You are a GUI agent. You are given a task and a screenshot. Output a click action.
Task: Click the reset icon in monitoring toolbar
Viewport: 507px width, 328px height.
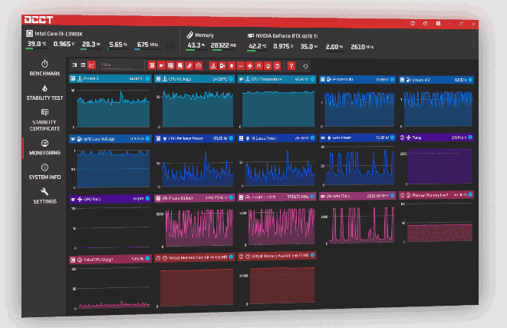[x=305, y=66]
